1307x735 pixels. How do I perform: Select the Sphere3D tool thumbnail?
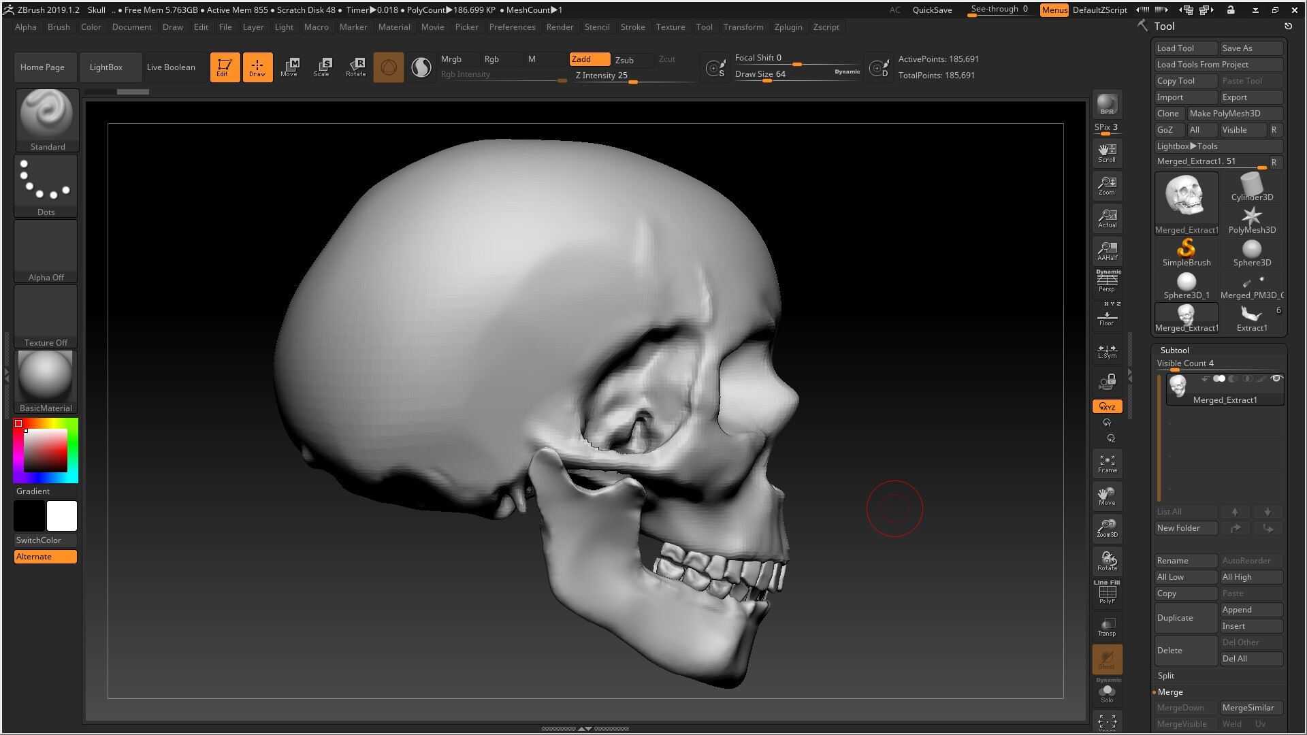[x=1251, y=252]
